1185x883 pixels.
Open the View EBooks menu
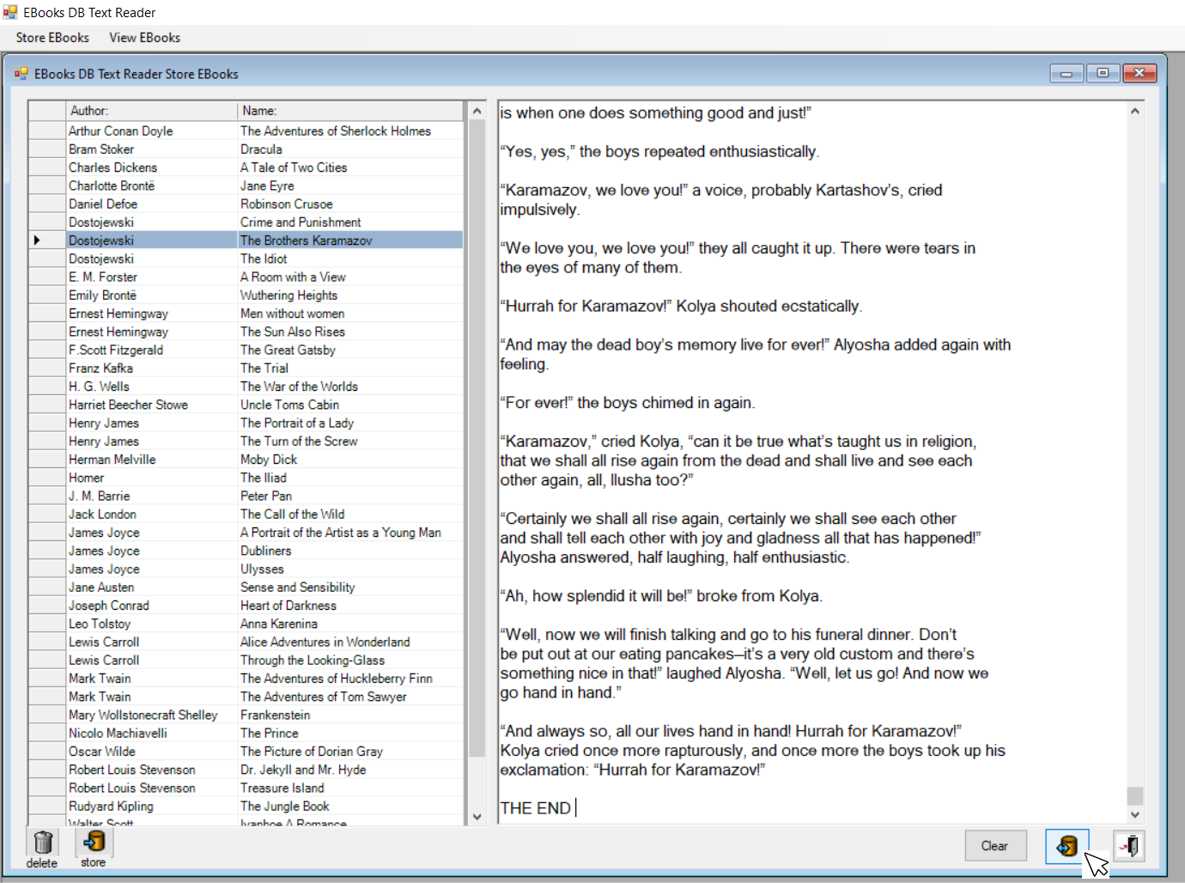point(145,38)
